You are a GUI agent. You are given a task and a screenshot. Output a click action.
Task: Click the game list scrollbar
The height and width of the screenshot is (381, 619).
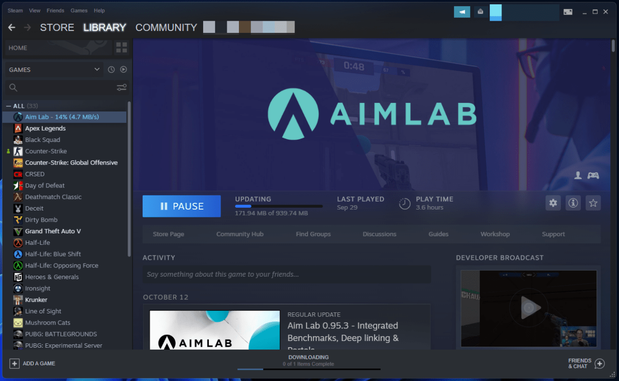point(129,179)
